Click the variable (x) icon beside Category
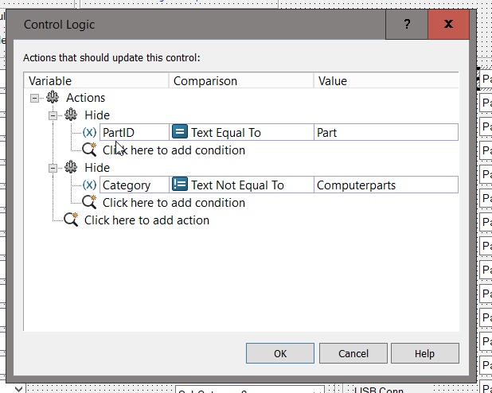492x393 pixels. tap(89, 185)
